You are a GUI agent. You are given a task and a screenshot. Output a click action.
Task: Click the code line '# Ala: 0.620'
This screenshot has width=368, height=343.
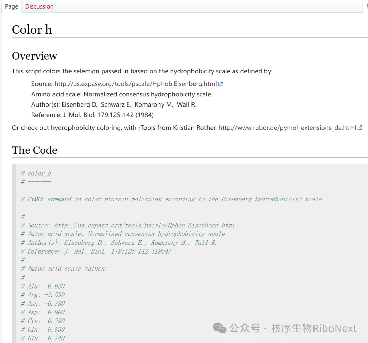[x=43, y=286]
